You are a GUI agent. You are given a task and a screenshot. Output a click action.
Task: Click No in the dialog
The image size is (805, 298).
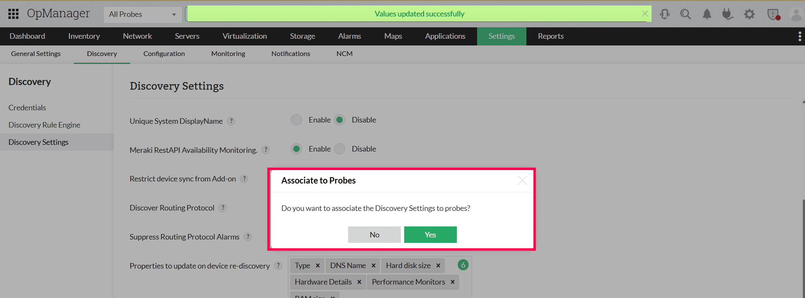pyautogui.click(x=374, y=235)
